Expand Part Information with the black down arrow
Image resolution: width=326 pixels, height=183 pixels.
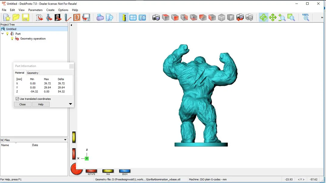coord(70,104)
